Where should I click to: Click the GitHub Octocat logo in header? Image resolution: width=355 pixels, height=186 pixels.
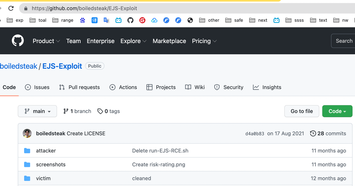point(18,41)
